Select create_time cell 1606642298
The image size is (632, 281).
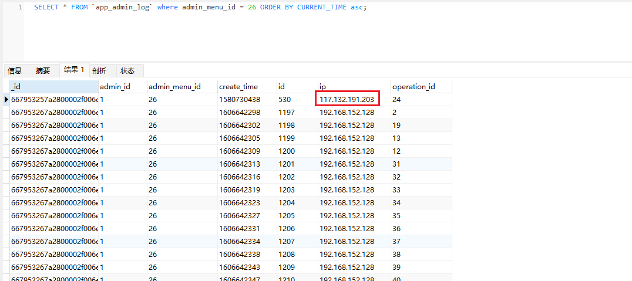coord(247,112)
